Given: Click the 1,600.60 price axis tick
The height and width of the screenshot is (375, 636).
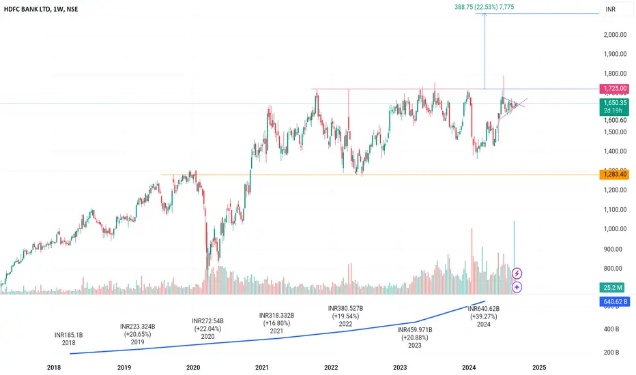Looking at the screenshot, I should point(615,120).
